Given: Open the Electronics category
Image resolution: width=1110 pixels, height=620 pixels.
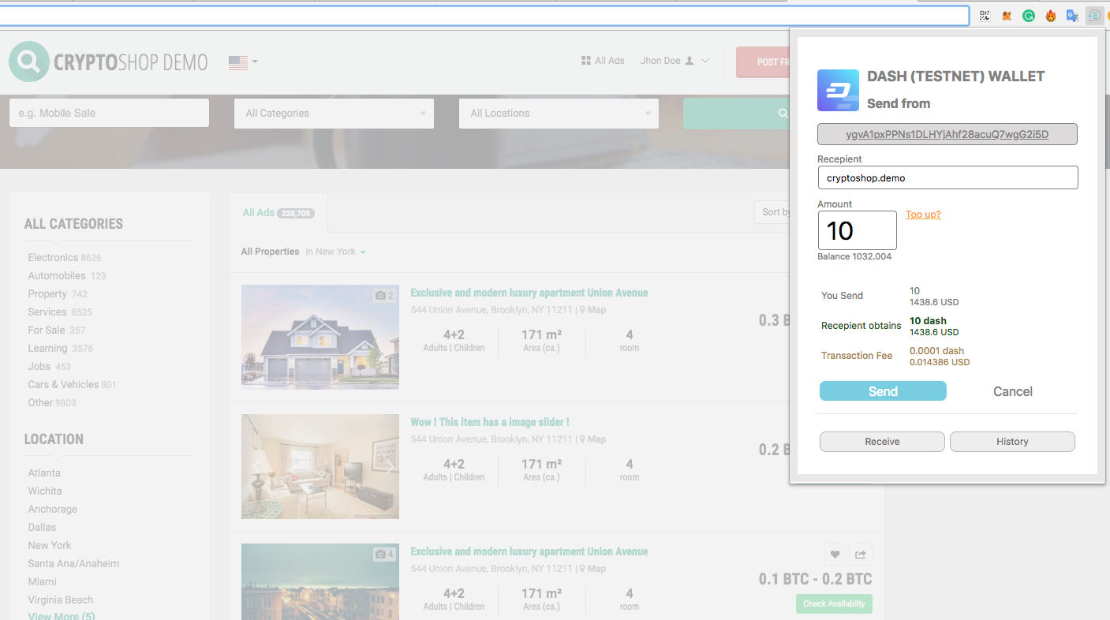Looking at the screenshot, I should [x=53, y=257].
